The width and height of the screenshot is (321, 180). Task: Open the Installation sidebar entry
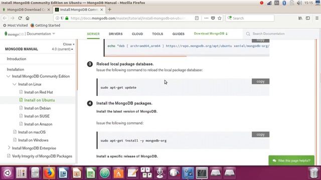coord(16,69)
